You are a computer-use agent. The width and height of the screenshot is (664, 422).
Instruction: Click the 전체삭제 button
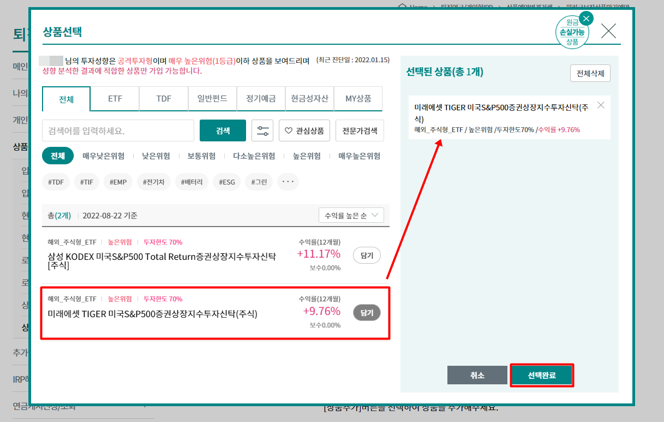coord(590,73)
